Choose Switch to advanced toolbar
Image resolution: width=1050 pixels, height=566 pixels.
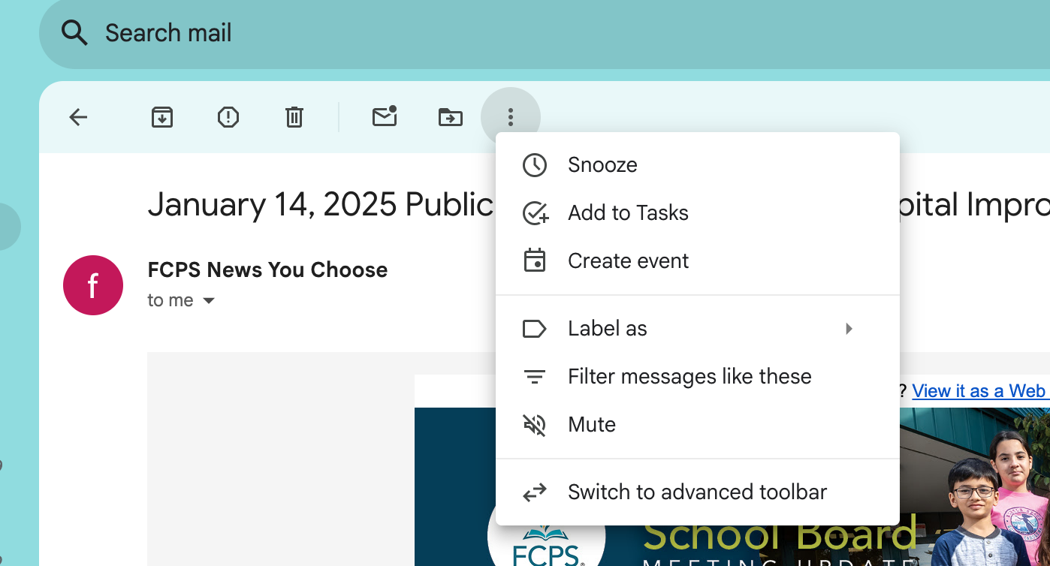[698, 492]
